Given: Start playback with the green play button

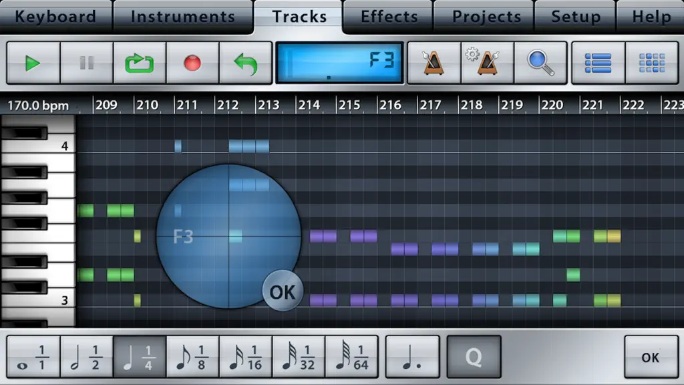Looking at the screenshot, I should point(33,63).
